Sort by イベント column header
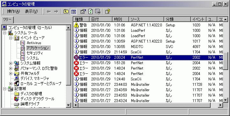This screenshot has height=116, width=230. (198, 19)
